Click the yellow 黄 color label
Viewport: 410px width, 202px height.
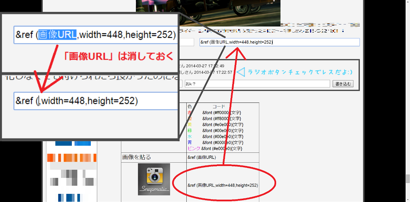[x=190, y=125]
